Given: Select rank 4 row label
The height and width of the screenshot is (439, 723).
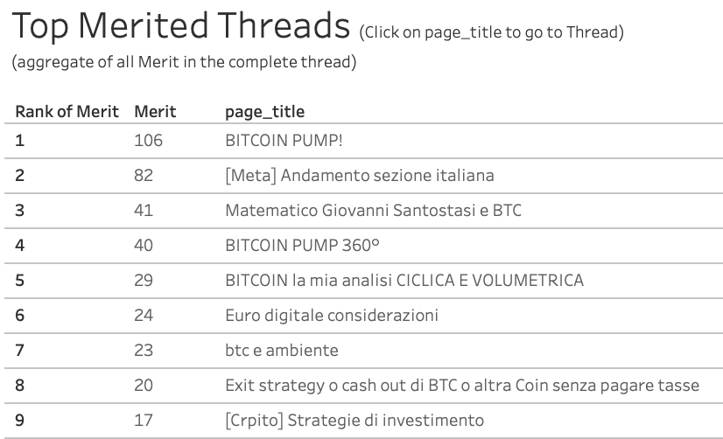Looking at the screenshot, I should tap(20, 246).
